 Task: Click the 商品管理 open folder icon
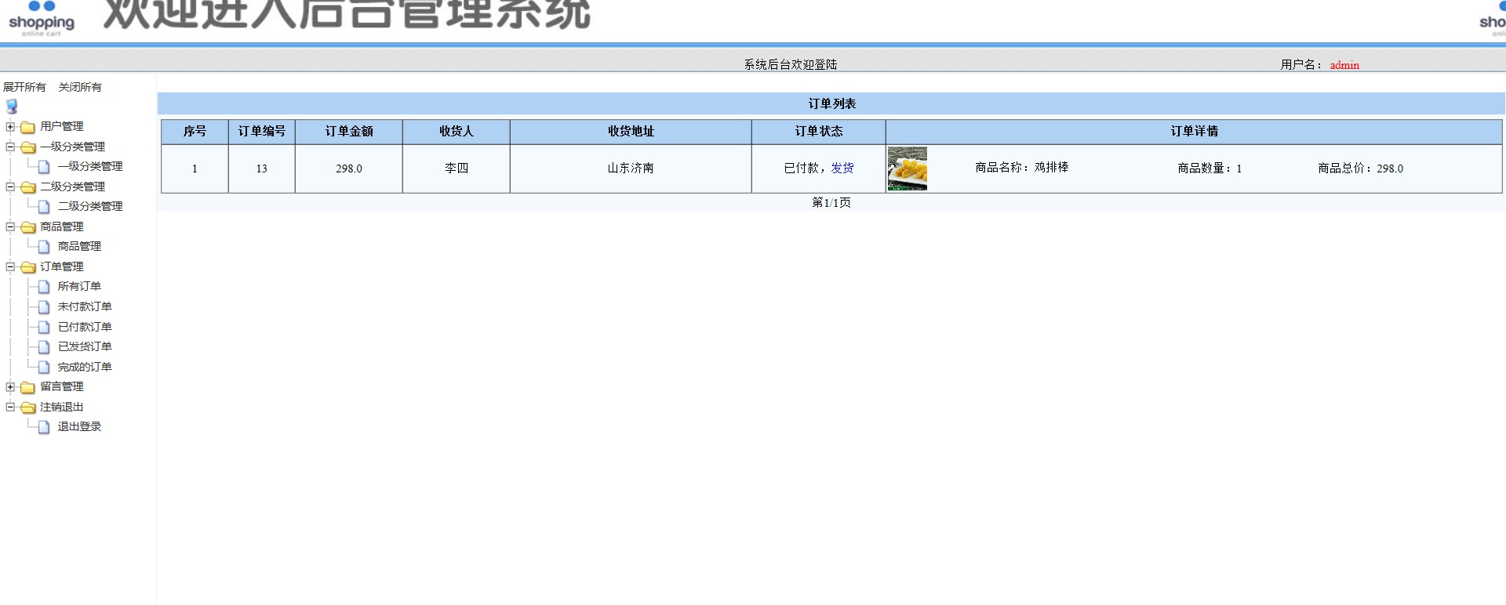[x=27, y=227]
